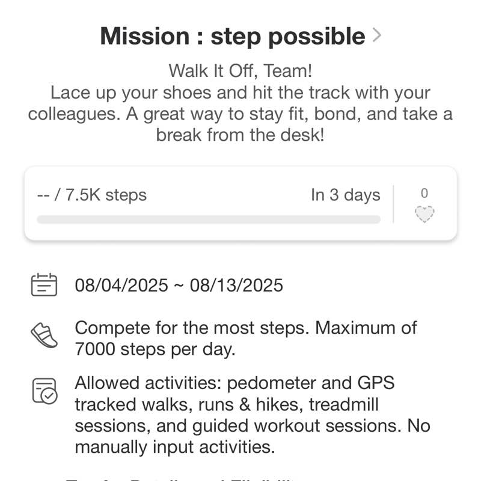The width and height of the screenshot is (481, 481).
Task: Click the allowed activities checklist icon
Action: pyautogui.click(x=44, y=391)
